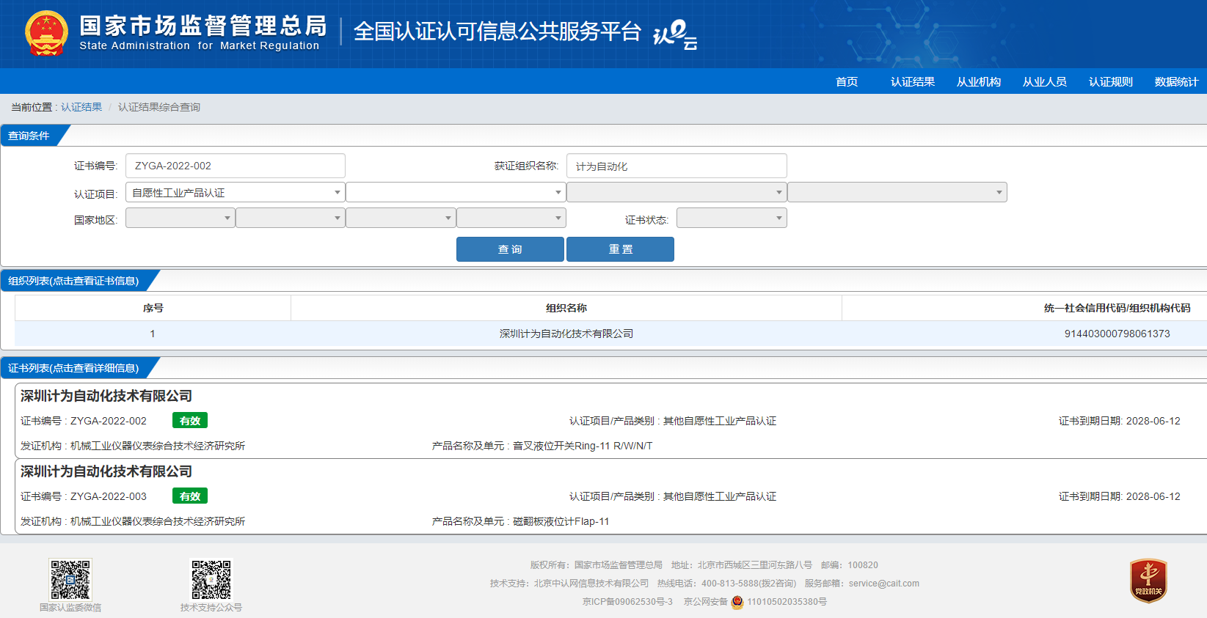The height and width of the screenshot is (618, 1207).
Task: Click the 序号 column header
Action: click(153, 308)
